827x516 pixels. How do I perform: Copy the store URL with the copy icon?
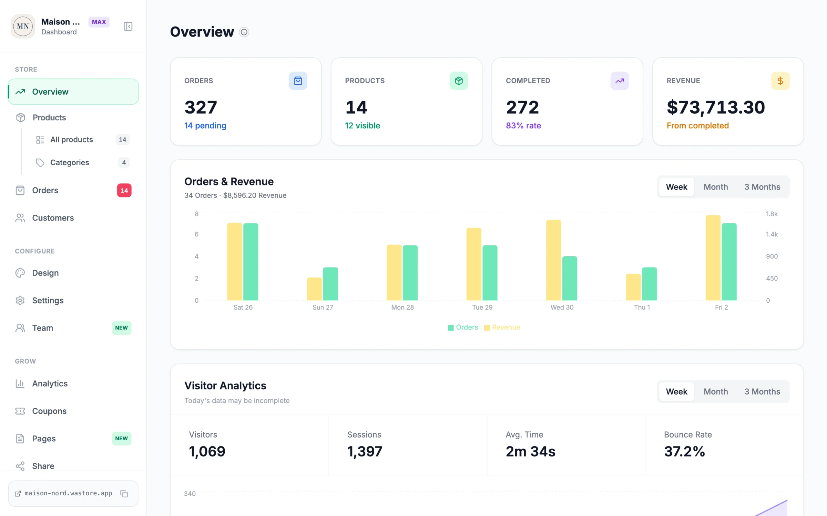[124, 493]
